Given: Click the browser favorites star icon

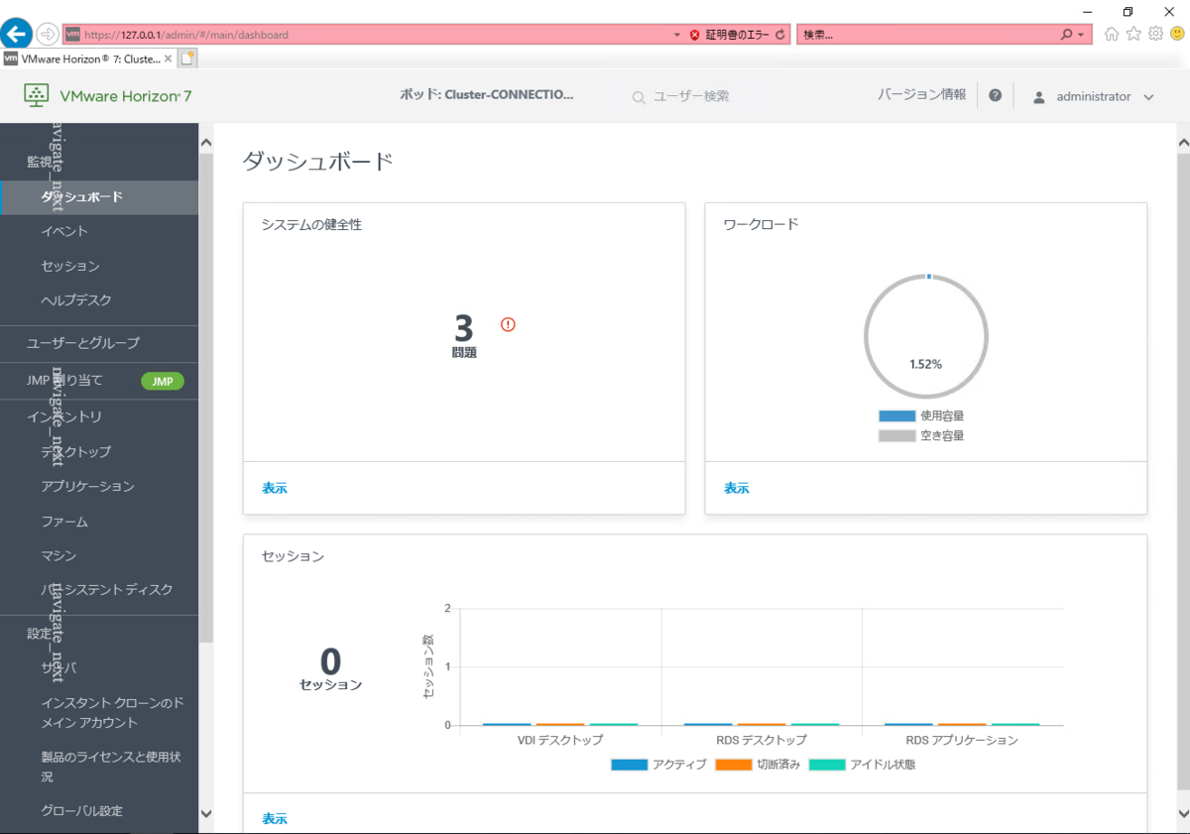Looking at the screenshot, I should click(1132, 33).
